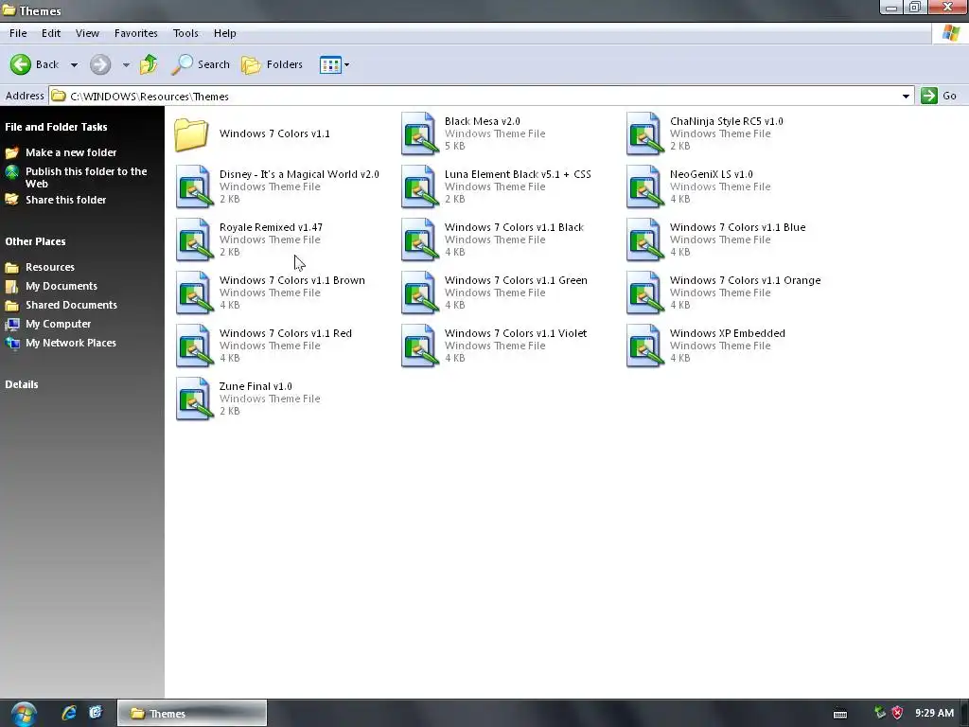Open Shared Documents from Other Places
Screen dimensions: 969x727
coord(71,305)
